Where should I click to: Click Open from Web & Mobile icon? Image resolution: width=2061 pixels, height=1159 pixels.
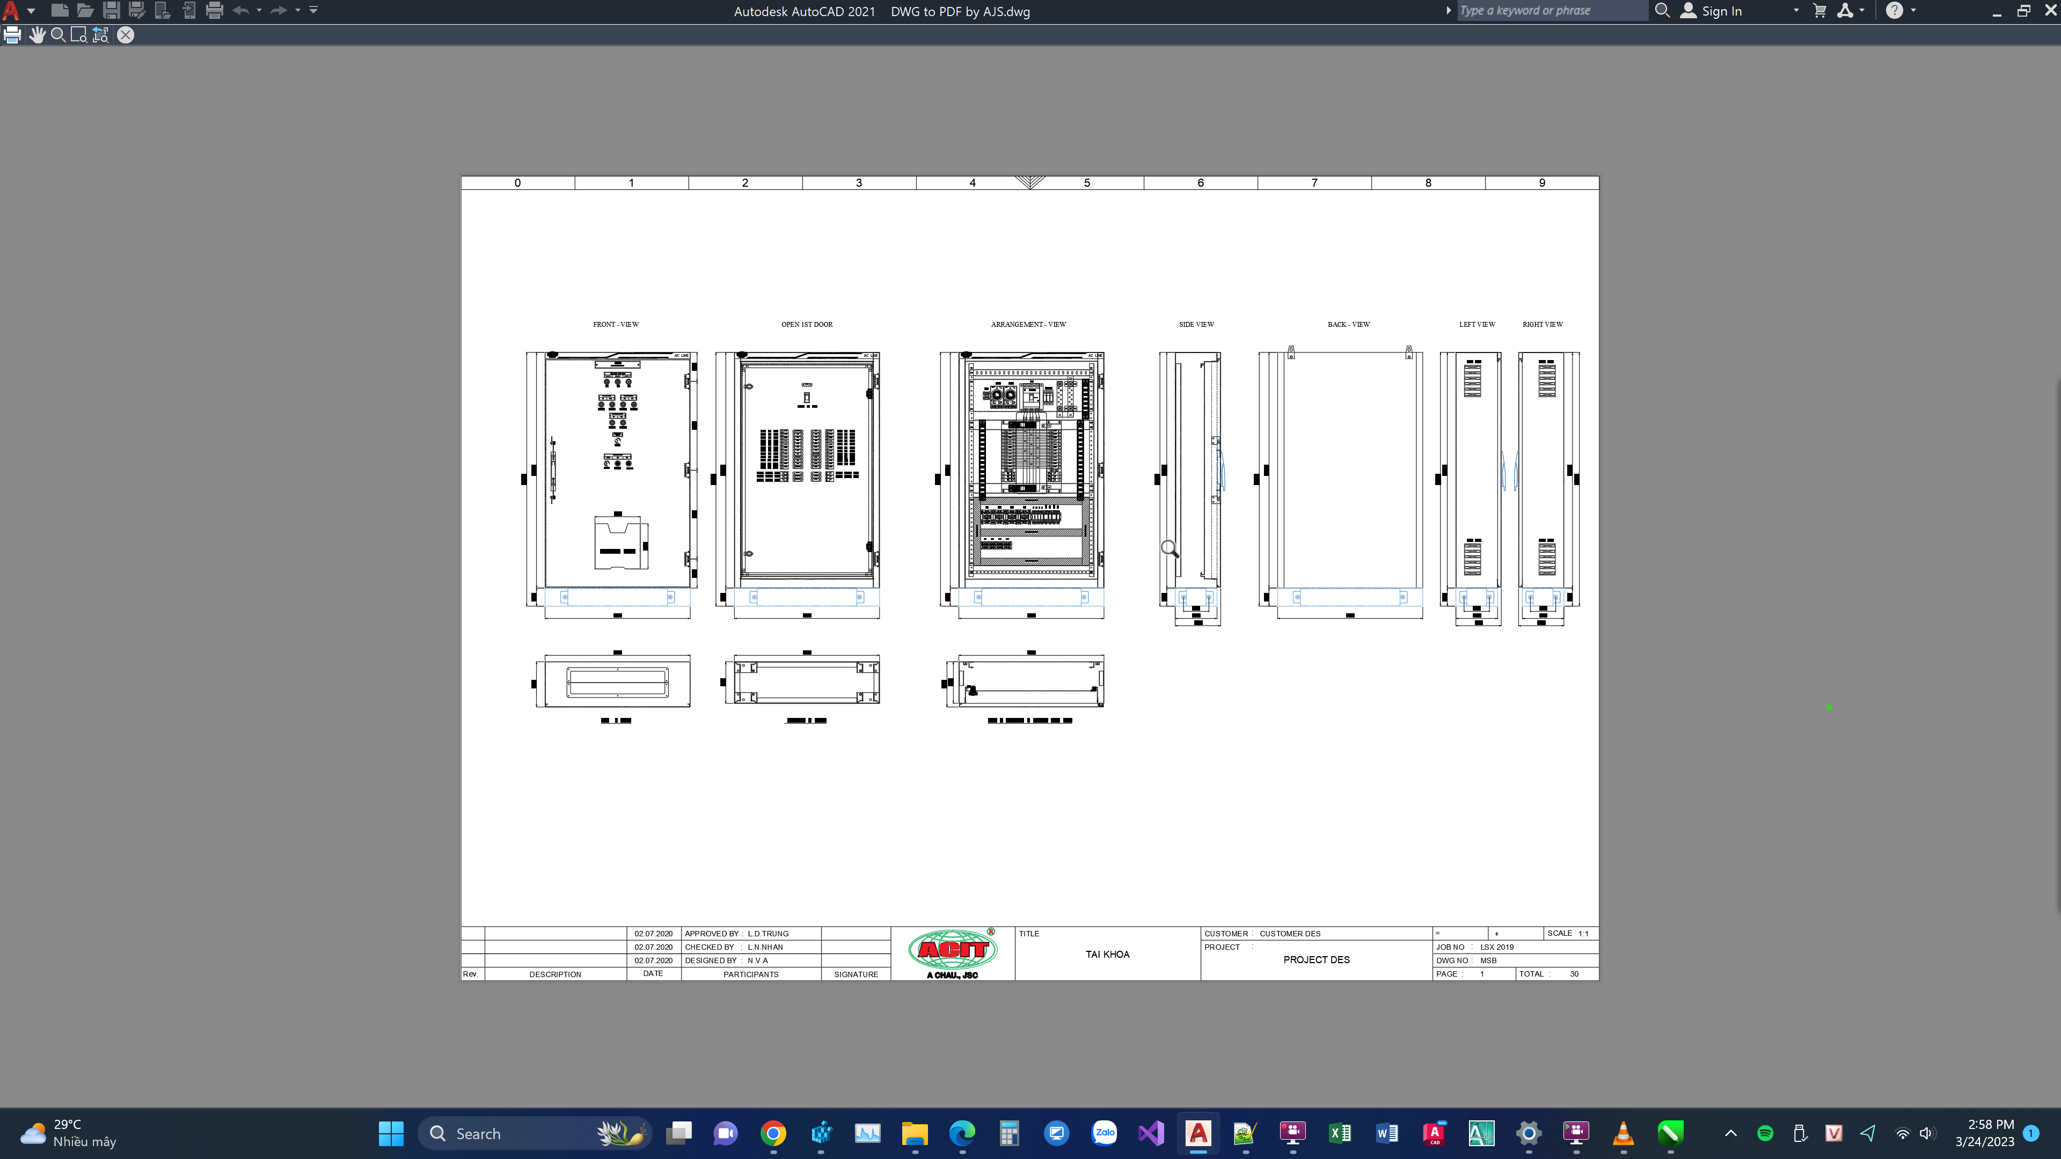[163, 10]
